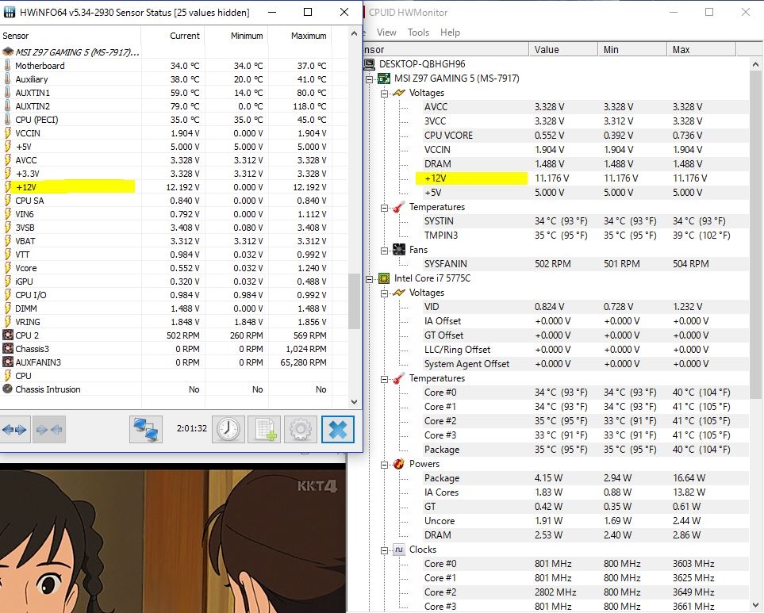Screen dimensions: 764x613
Task: Click the Value column header in HWMonitor
Action: 547,49
